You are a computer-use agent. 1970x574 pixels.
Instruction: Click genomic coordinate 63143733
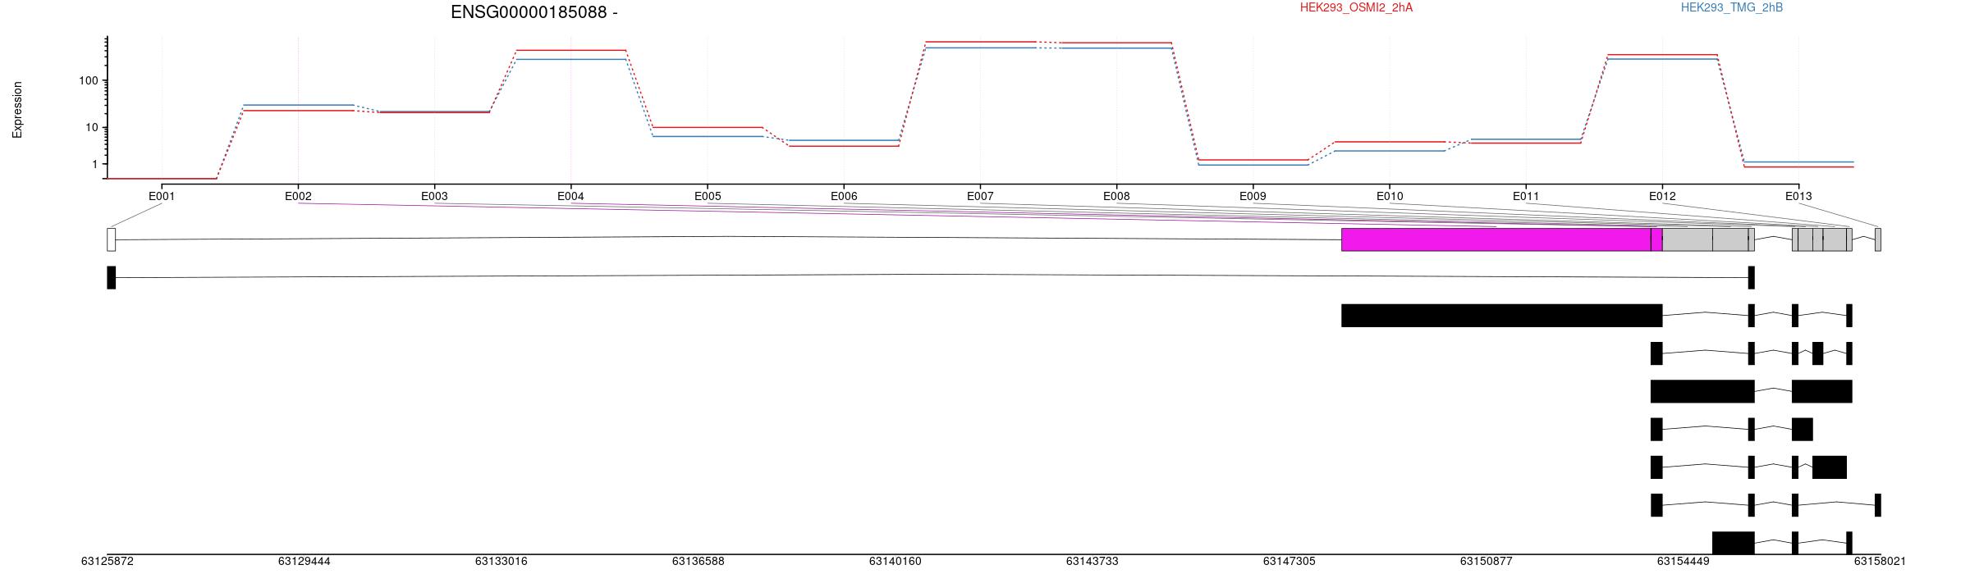click(1092, 562)
